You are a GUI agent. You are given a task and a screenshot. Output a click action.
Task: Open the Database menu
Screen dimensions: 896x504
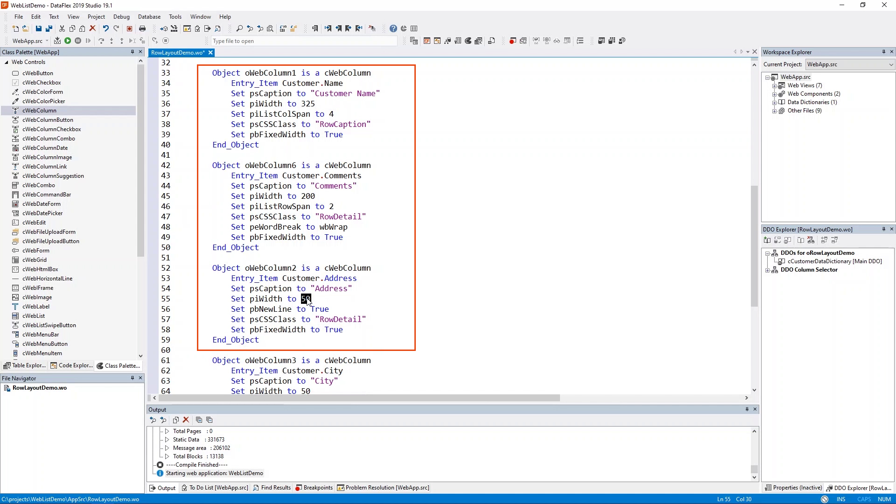(149, 16)
